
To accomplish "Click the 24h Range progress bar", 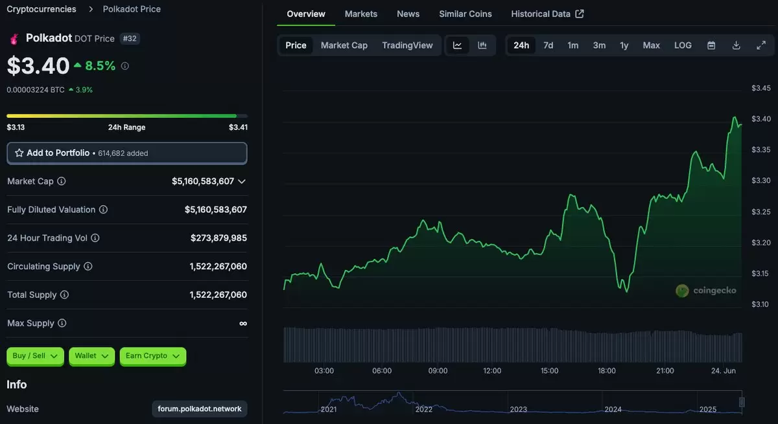I will tap(127, 117).
